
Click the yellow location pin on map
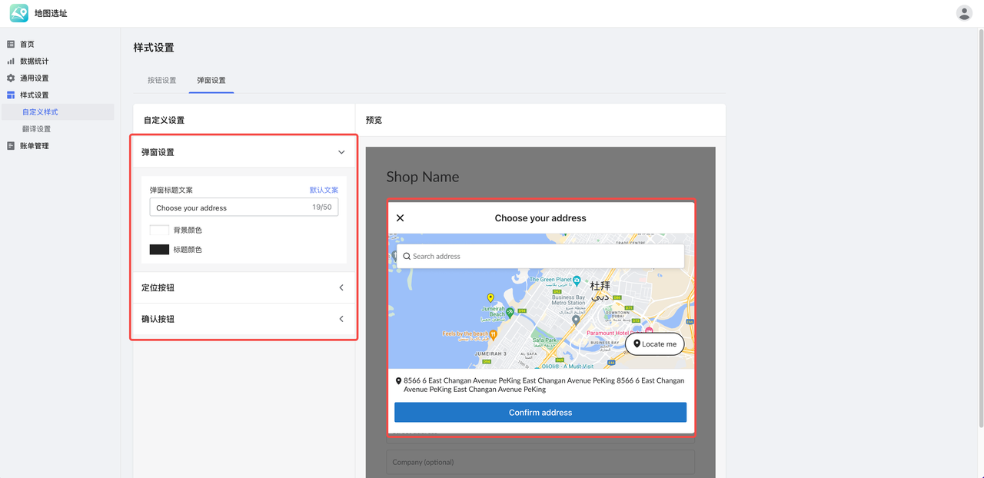(490, 298)
